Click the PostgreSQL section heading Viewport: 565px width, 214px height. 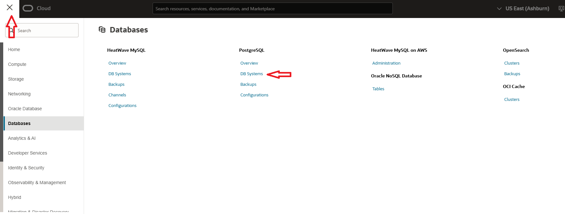pyautogui.click(x=251, y=50)
